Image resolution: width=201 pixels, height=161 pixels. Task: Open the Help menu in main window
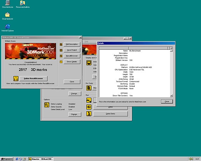86,41
